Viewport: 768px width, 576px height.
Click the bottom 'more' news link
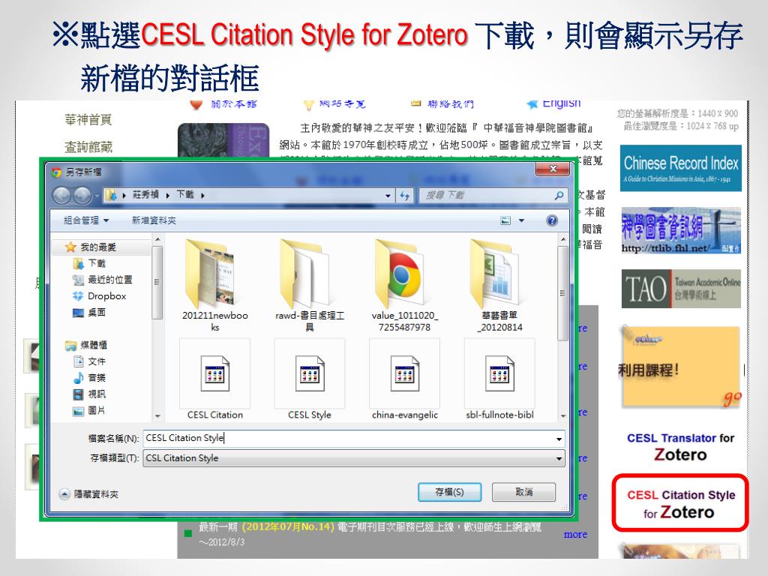(x=575, y=534)
